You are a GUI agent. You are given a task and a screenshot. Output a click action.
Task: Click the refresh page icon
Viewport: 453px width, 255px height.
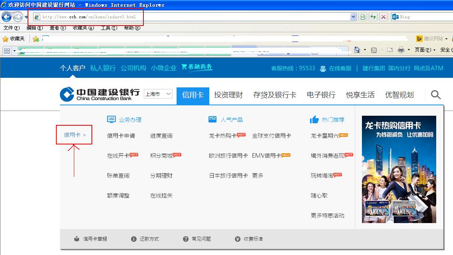click(373, 17)
